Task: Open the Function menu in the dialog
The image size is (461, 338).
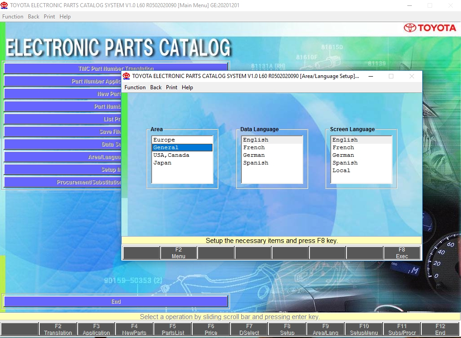Action: 135,87
